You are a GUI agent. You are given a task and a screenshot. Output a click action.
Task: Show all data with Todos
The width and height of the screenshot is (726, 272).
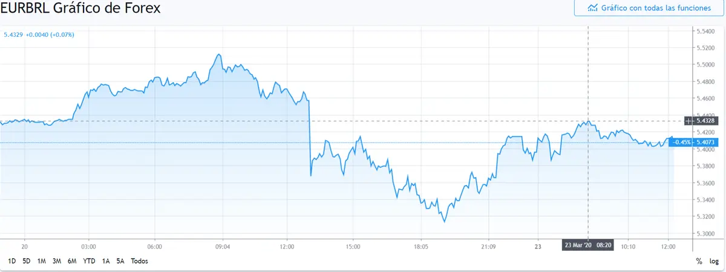pyautogui.click(x=139, y=261)
